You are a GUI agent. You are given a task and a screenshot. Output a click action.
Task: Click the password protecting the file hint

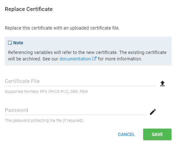[x=44, y=121]
